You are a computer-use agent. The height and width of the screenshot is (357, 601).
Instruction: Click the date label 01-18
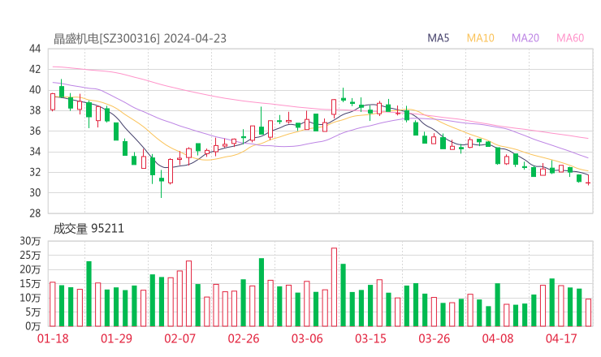coord(53,338)
